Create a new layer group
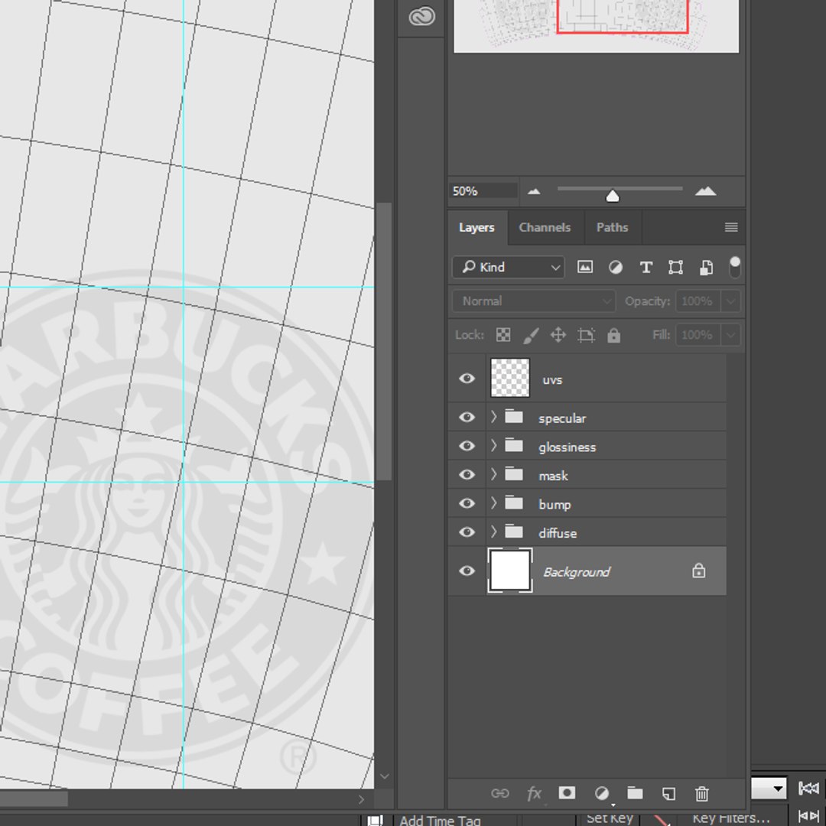The height and width of the screenshot is (826, 826). click(x=635, y=793)
